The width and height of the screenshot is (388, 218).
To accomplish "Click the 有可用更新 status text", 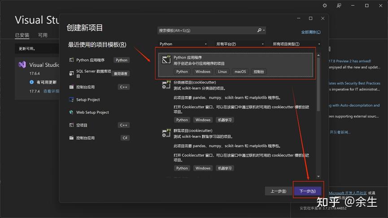I will point(47,82).
